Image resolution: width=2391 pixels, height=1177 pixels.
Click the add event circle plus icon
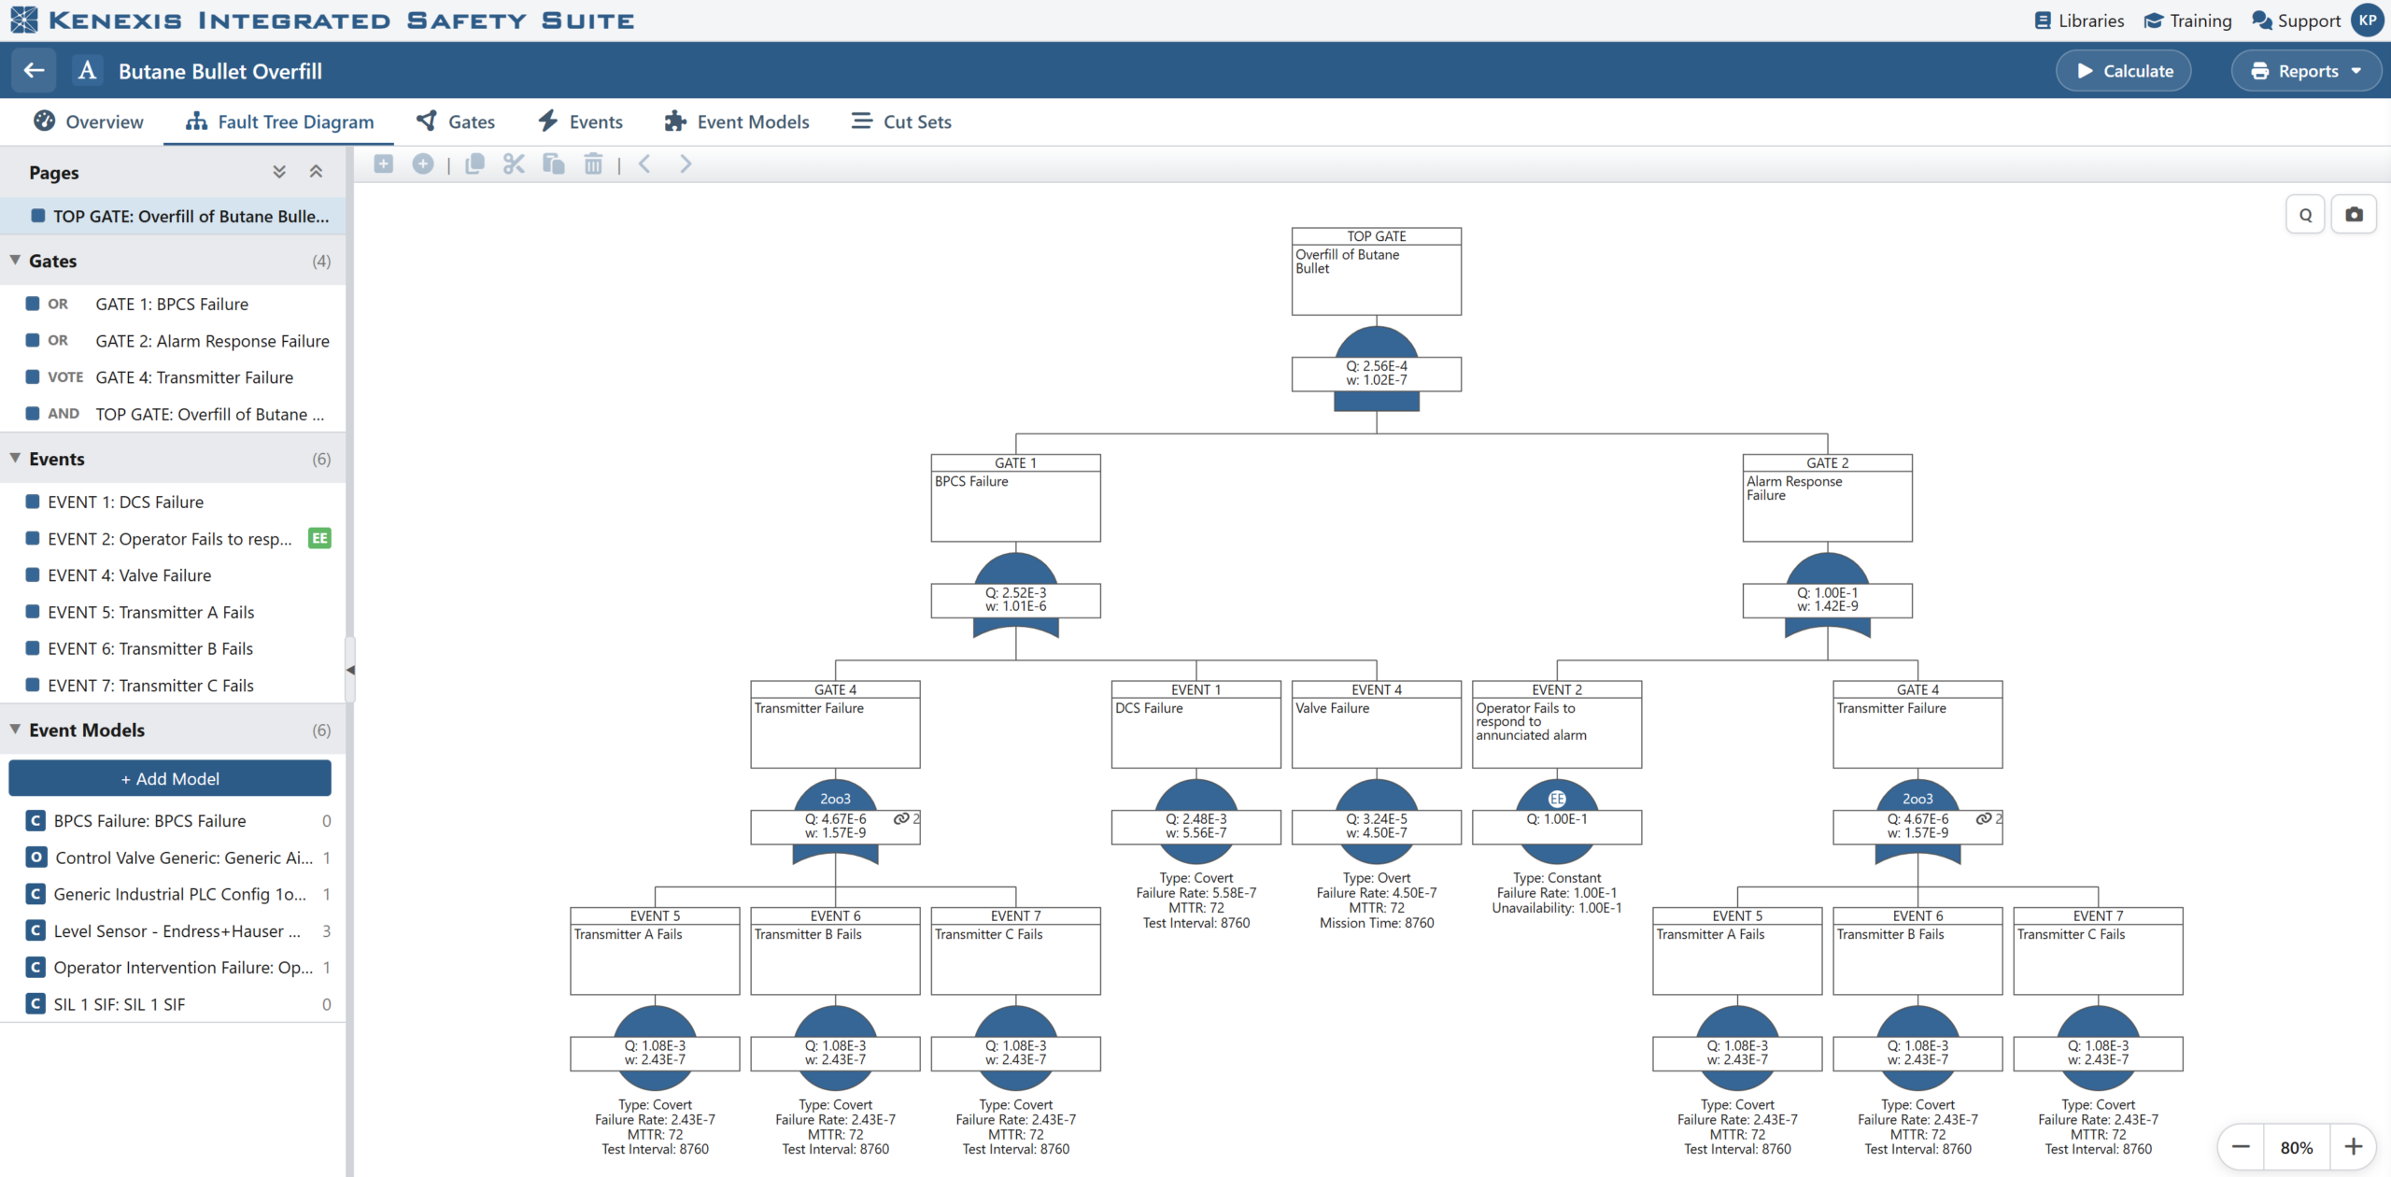pos(423,164)
